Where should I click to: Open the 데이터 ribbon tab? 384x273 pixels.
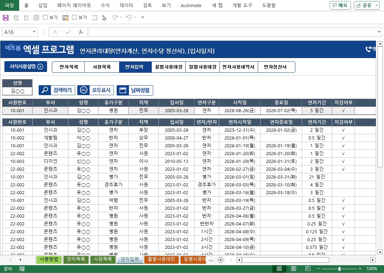pyautogui.click(x=127, y=5)
